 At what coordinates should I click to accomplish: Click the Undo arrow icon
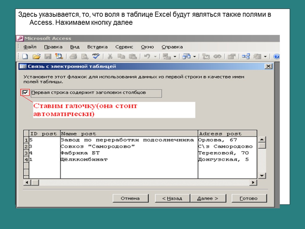[x=147, y=56]
